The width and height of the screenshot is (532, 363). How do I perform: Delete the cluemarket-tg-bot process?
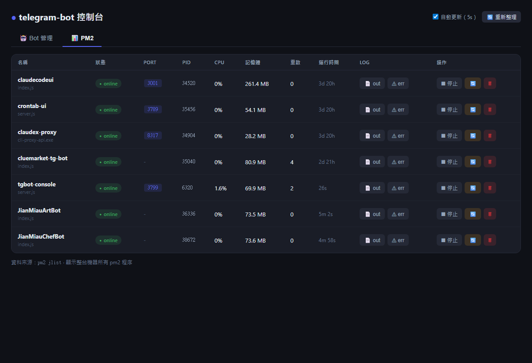click(x=490, y=162)
